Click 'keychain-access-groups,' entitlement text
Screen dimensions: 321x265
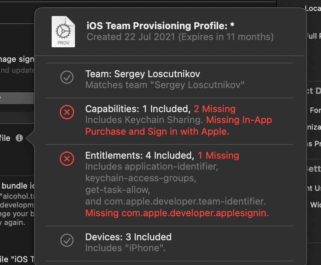coord(140,178)
